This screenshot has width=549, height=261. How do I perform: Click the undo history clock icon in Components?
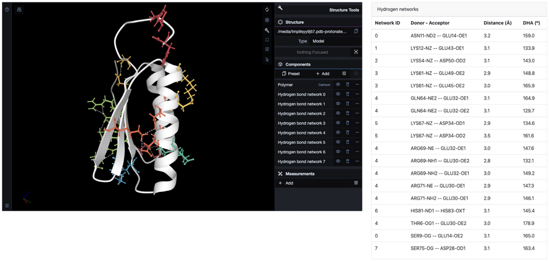click(x=356, y=74)
